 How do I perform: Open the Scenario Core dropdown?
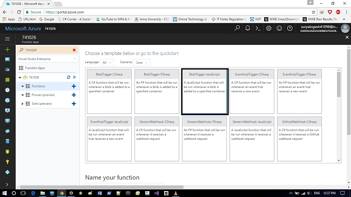pyautogui.click(x=142, y=63)
